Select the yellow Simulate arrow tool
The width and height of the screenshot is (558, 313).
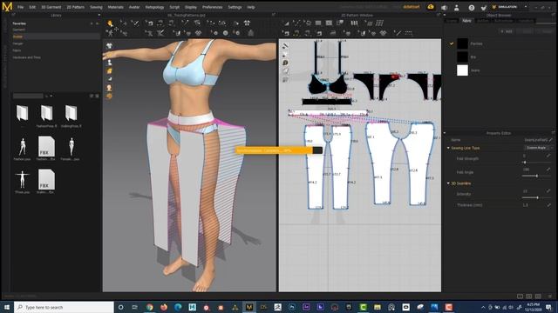coord(110,23)
